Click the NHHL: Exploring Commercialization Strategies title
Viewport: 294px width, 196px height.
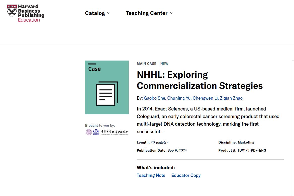(x=200, y=80)
